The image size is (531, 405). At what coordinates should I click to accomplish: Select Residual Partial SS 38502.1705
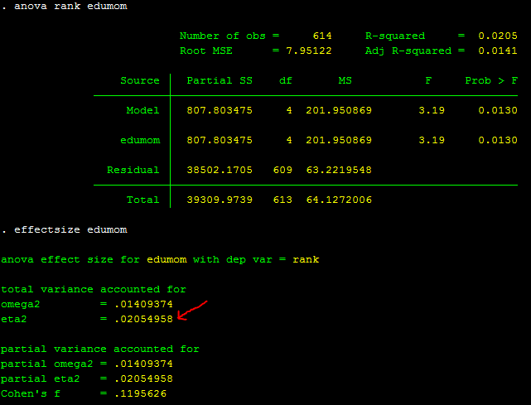(220, 170)
